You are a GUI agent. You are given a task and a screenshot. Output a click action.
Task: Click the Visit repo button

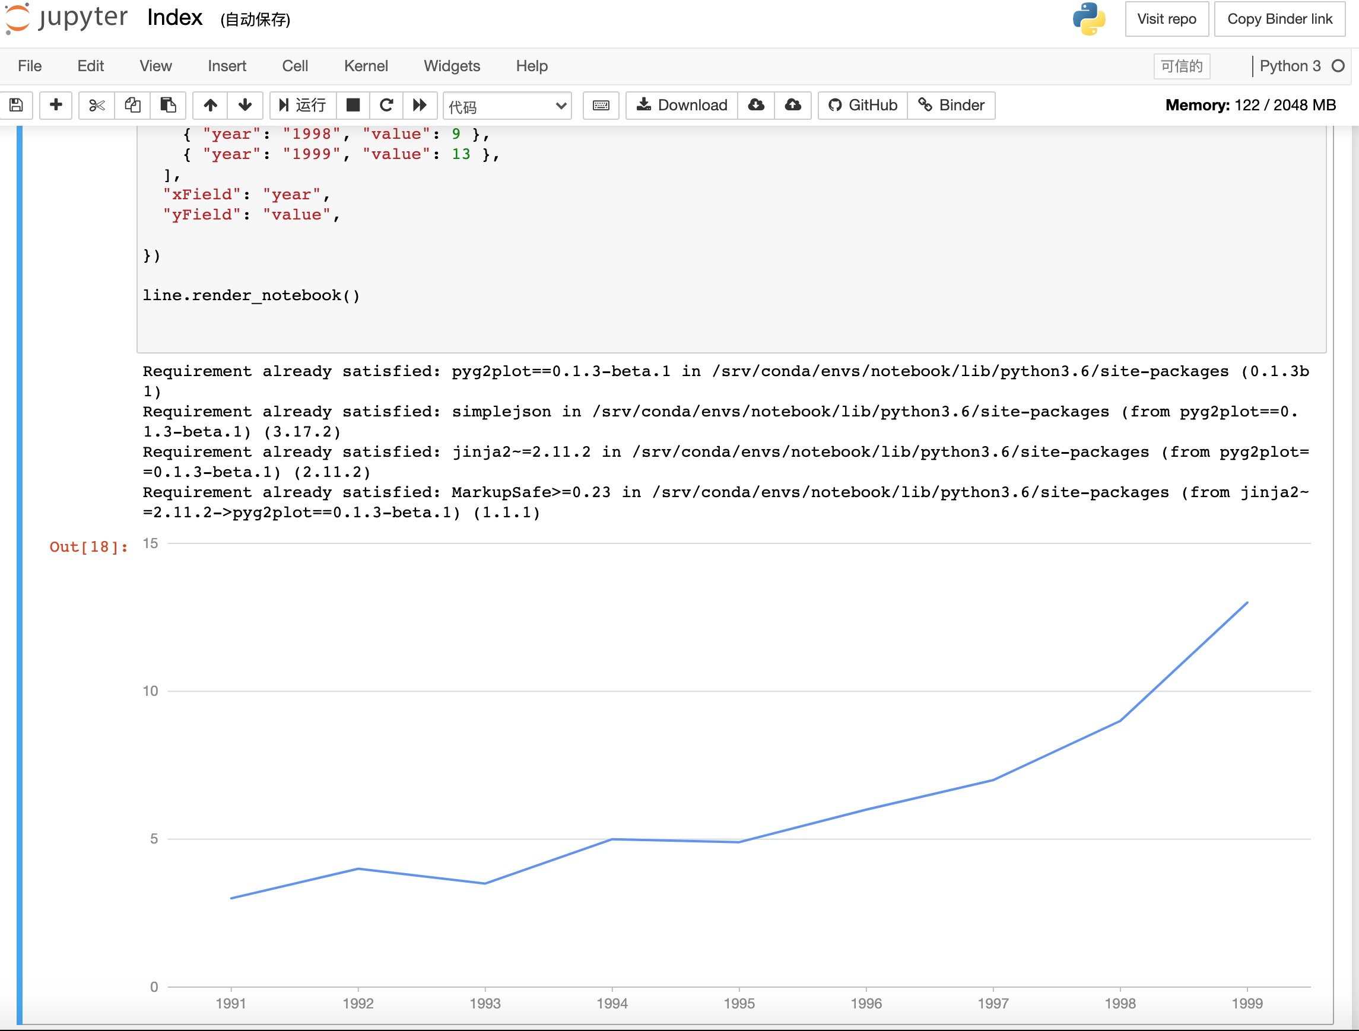pos(1166,19)
